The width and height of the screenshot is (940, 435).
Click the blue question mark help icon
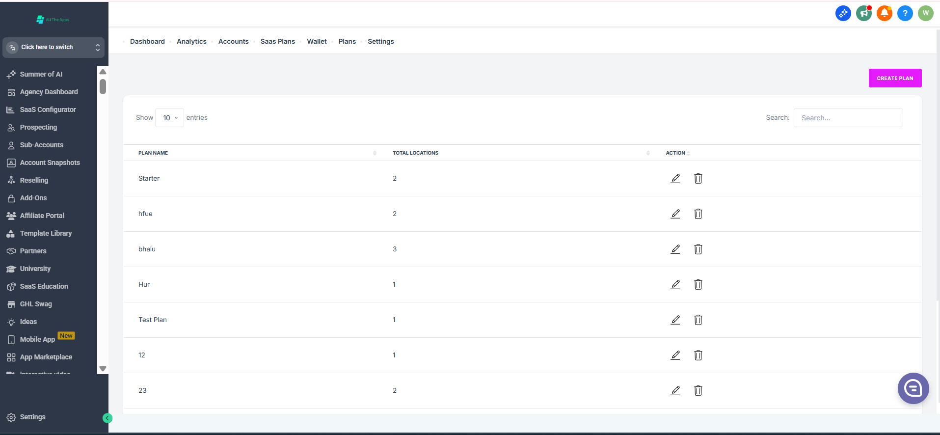pyautogui.click(x=905, y=13)
